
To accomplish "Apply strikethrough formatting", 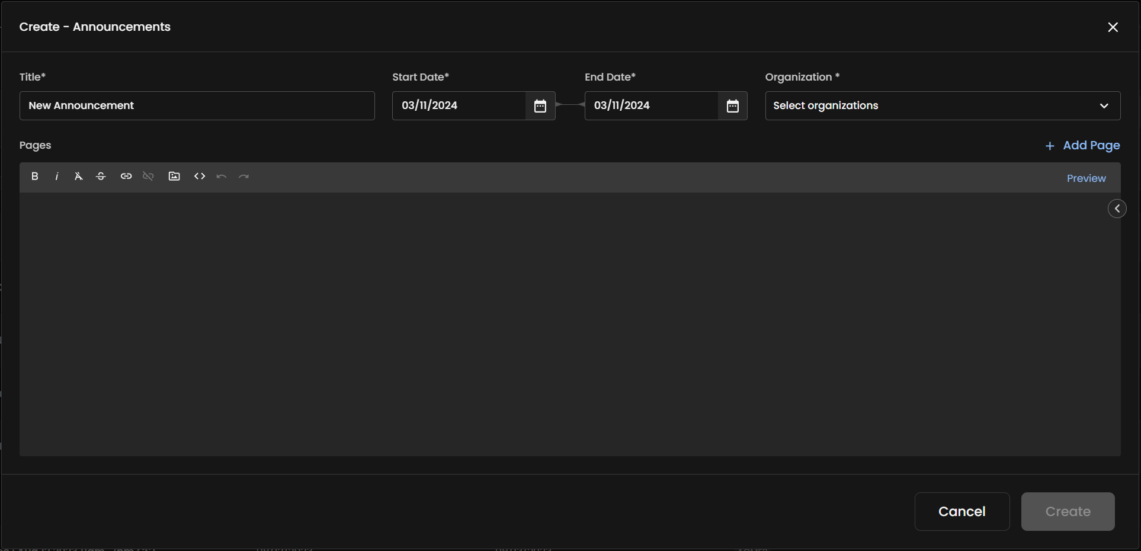I will [x=101, y=176].
